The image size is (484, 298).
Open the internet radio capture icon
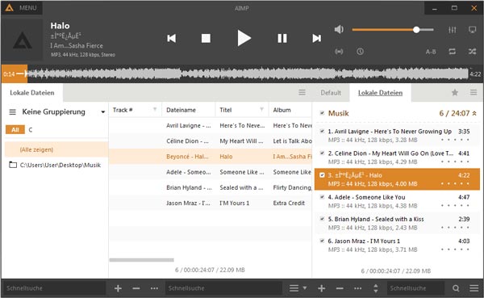pos(339,52)
